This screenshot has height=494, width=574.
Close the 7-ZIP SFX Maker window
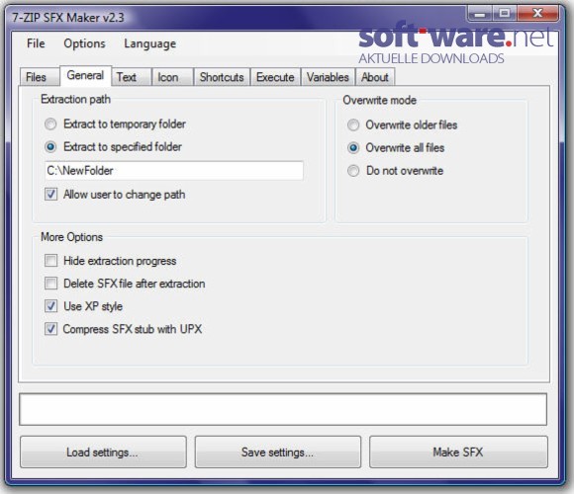click(x=537, y=14)
